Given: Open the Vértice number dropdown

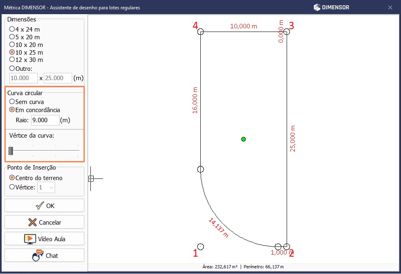Looking at the screenshot, I should click(x=46, y=187).
